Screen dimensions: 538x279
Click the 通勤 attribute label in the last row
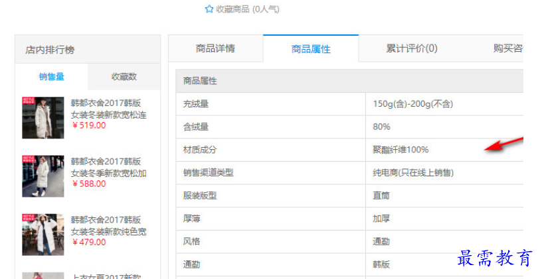[x=191, y=264]
